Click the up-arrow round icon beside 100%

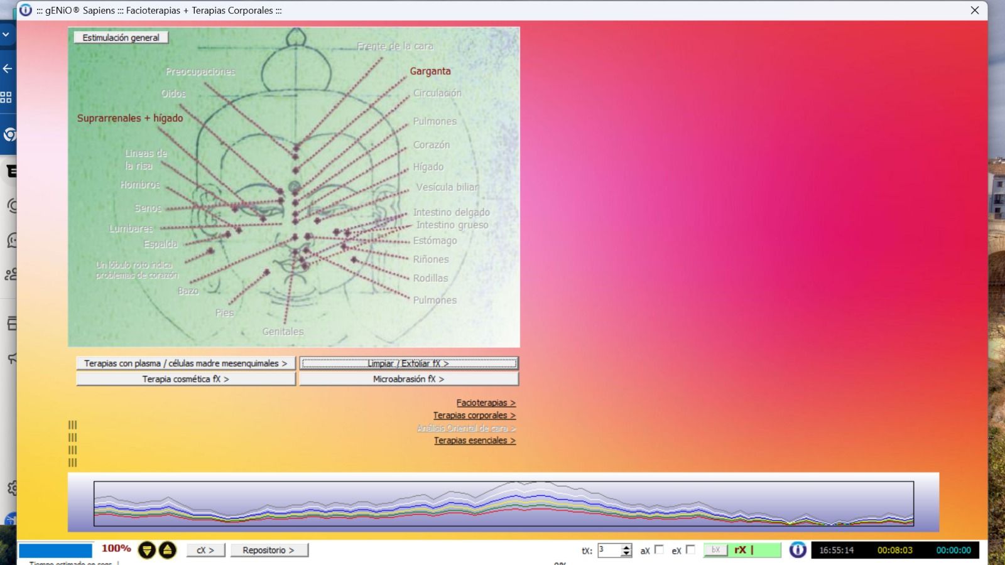(x=167, y=551)
